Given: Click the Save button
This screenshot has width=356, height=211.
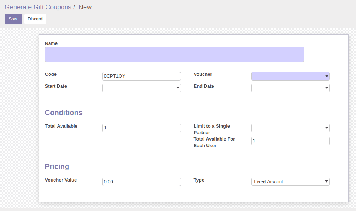Looking at the screenshot, I should (13, 19).
